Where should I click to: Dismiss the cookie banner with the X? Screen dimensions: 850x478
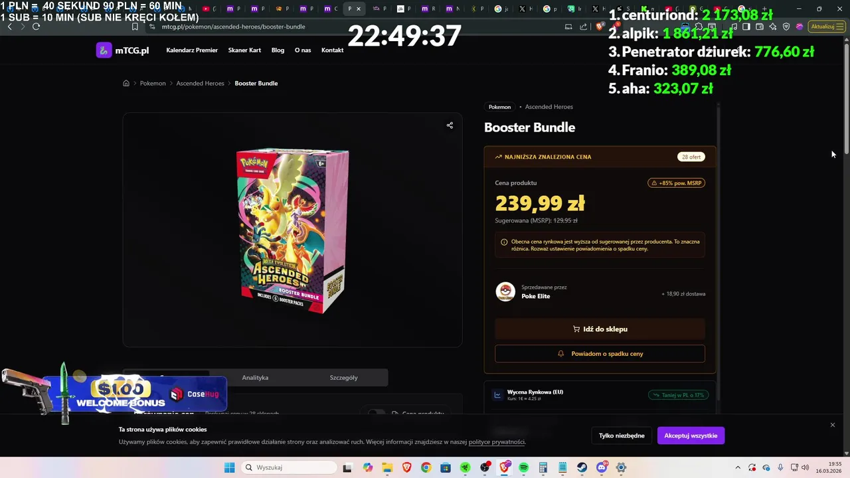833,425
